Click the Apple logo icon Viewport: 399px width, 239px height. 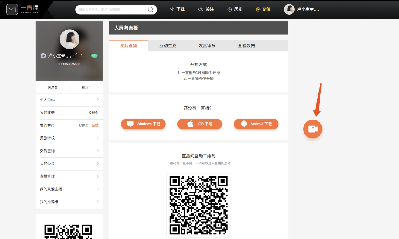190,124
